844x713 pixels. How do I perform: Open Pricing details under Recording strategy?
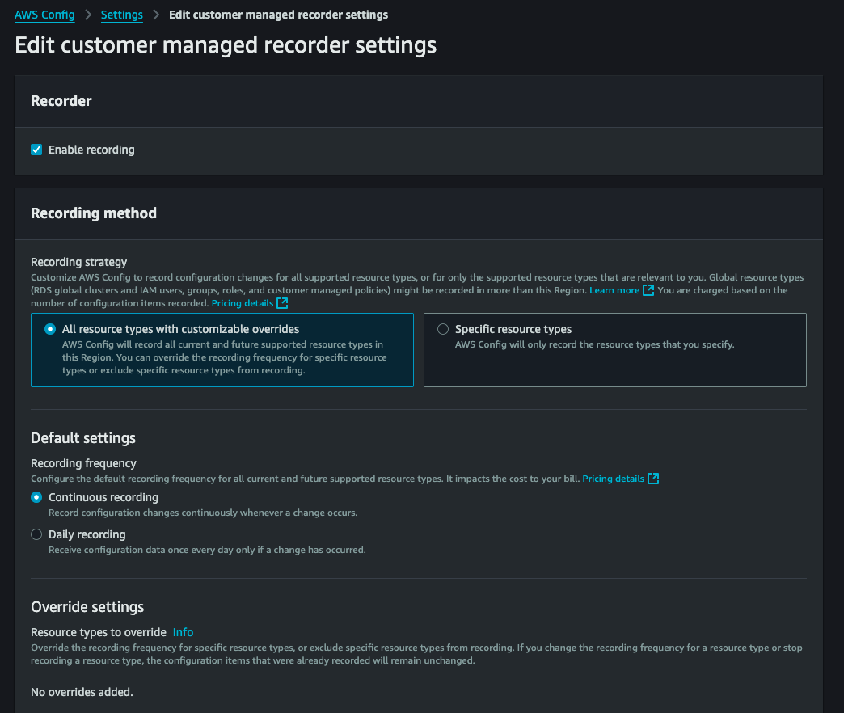click(x=242, y=303)
